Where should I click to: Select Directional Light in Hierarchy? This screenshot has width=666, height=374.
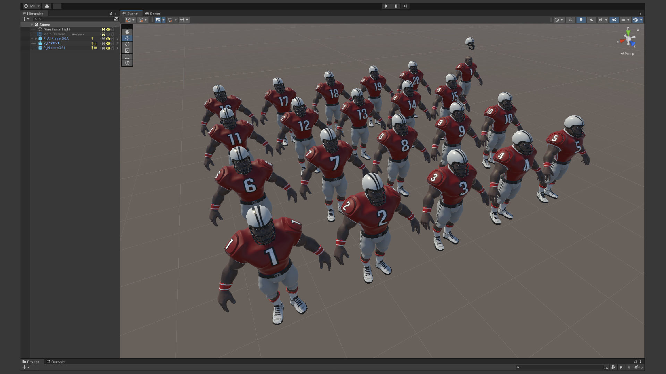(x=57, y=29)
